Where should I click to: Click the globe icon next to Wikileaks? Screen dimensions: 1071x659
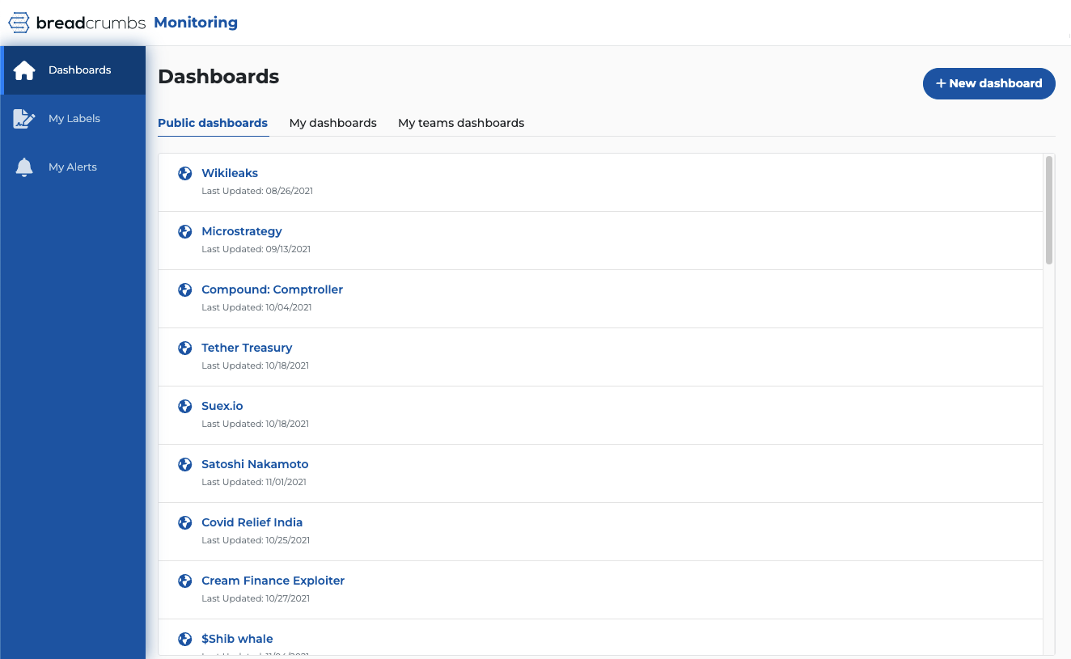tap(184, 173)
